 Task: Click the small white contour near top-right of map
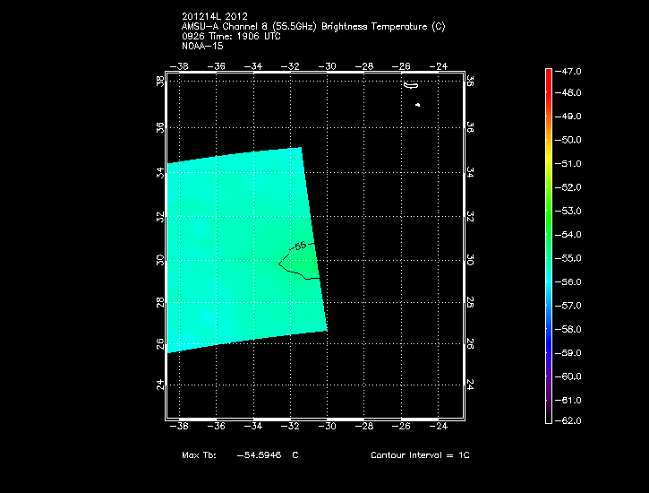[411, 86]
